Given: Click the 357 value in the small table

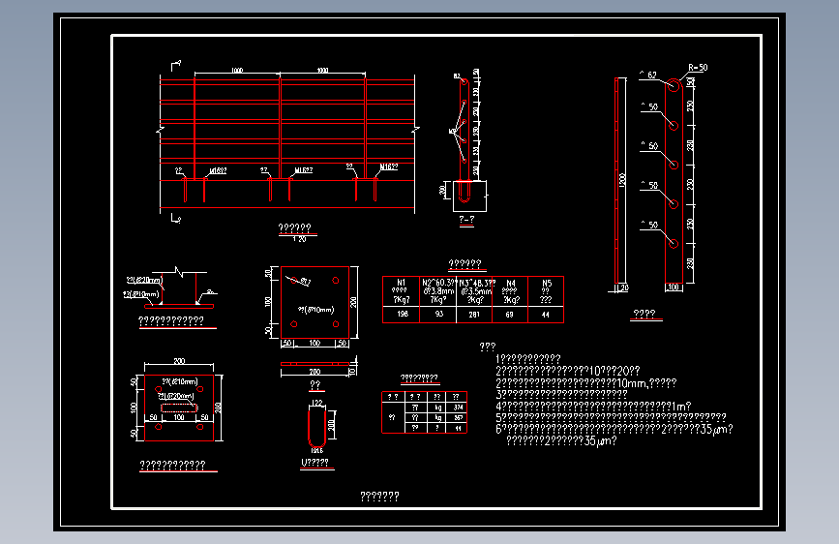Looking at the screenshot, I should point(458,417).
